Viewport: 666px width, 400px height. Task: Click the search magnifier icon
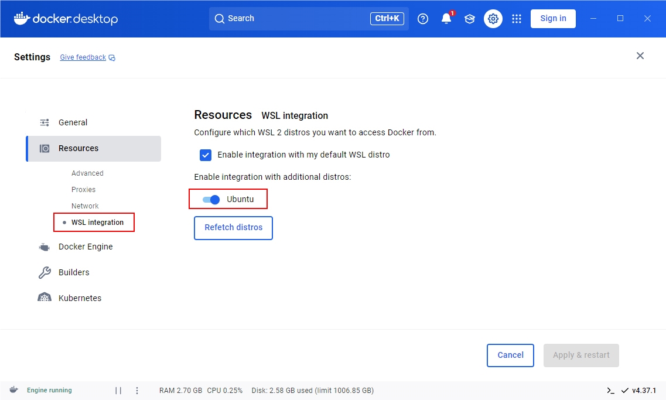(x=219, y=19)
